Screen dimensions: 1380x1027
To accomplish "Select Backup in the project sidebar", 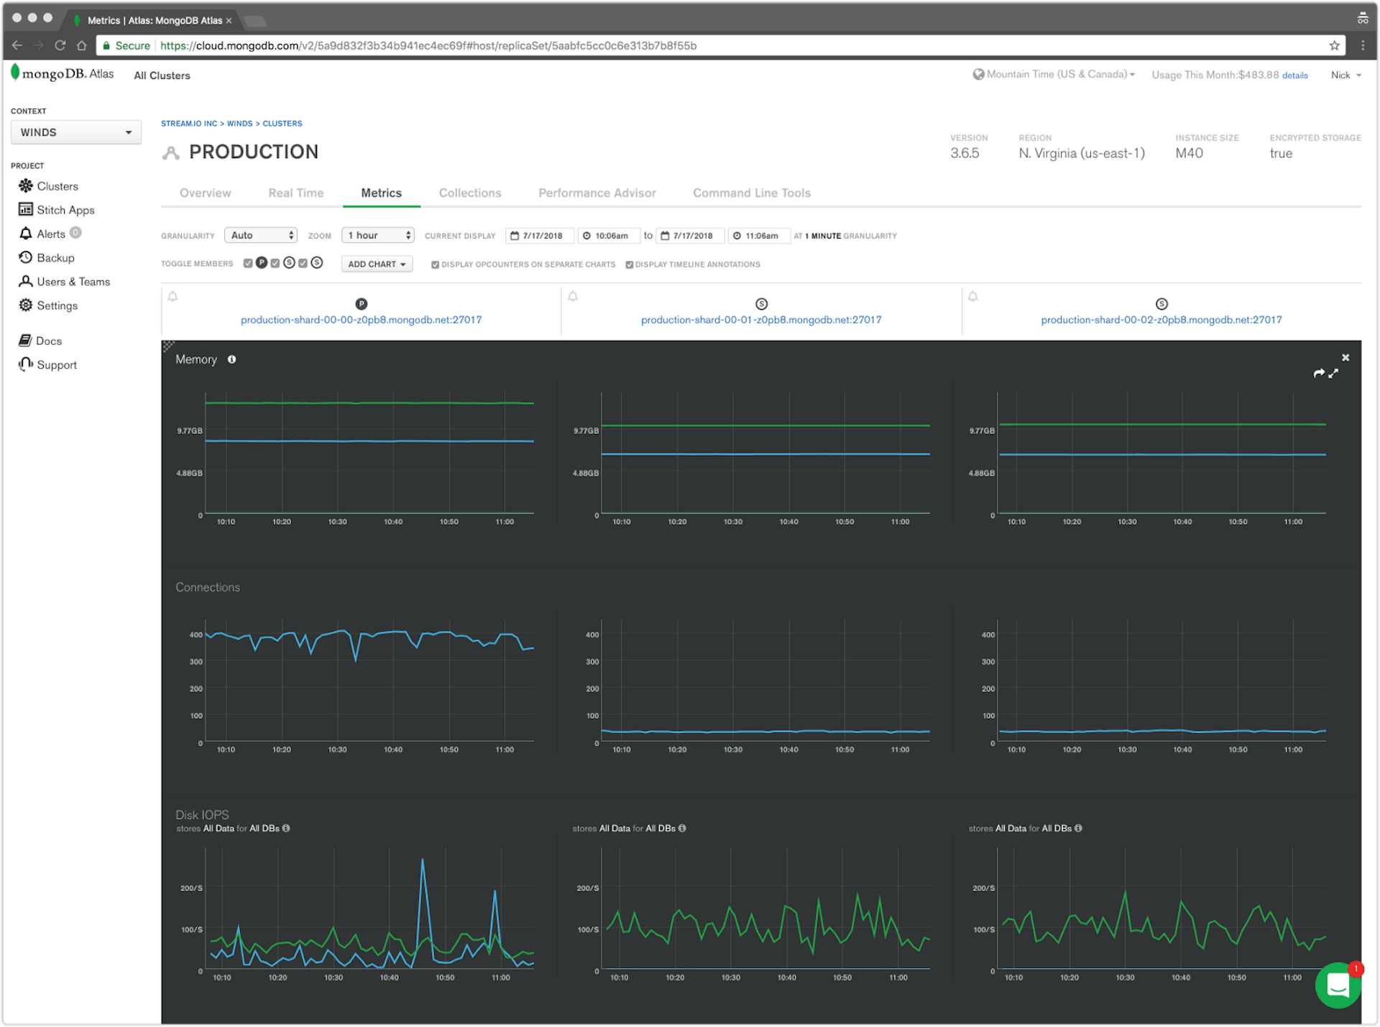I will click(x=55, y=257).
